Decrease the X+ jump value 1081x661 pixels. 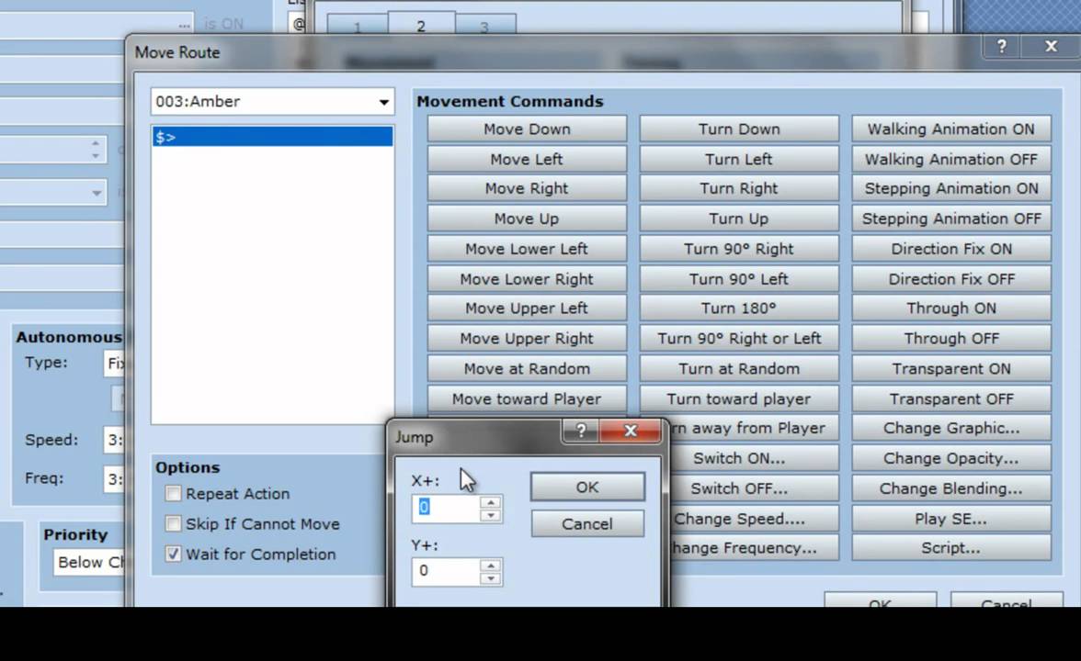(x=490, y=516)
